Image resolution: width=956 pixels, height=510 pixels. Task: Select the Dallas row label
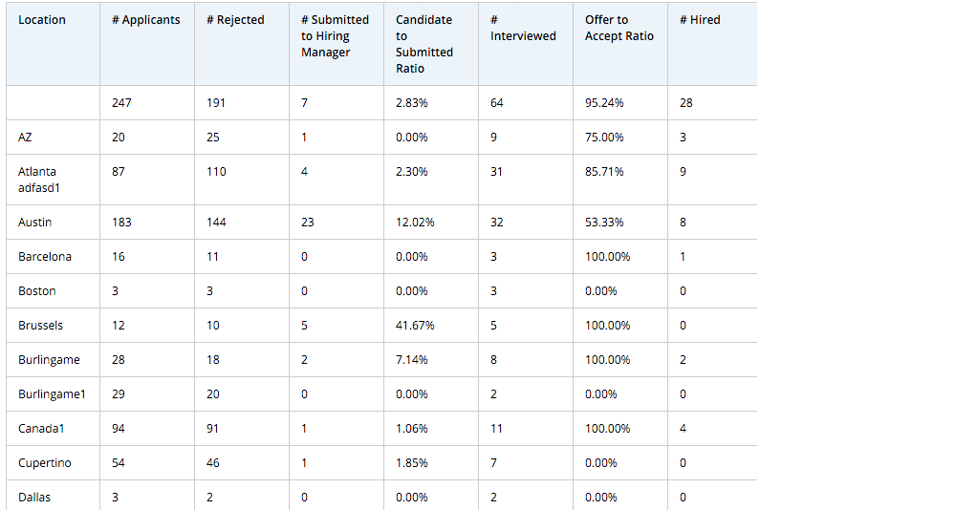[34, 498]
